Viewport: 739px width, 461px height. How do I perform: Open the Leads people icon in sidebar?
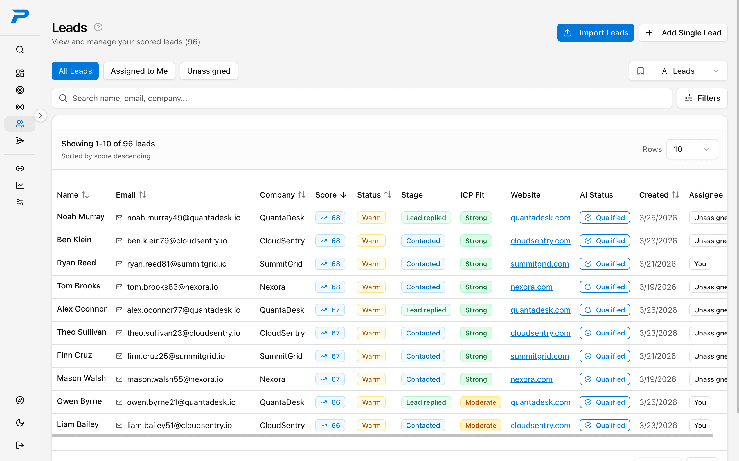click(20, 124)
